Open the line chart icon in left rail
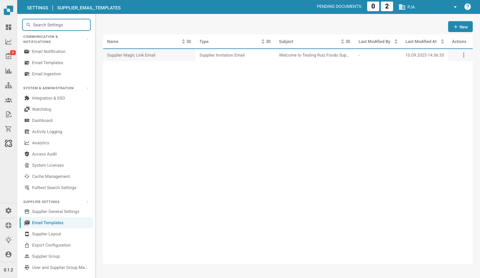This screenshot has height=278, width=480. tap(8, 42)
